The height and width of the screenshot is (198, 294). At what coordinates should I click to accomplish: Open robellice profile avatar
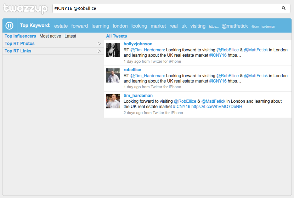113,75
